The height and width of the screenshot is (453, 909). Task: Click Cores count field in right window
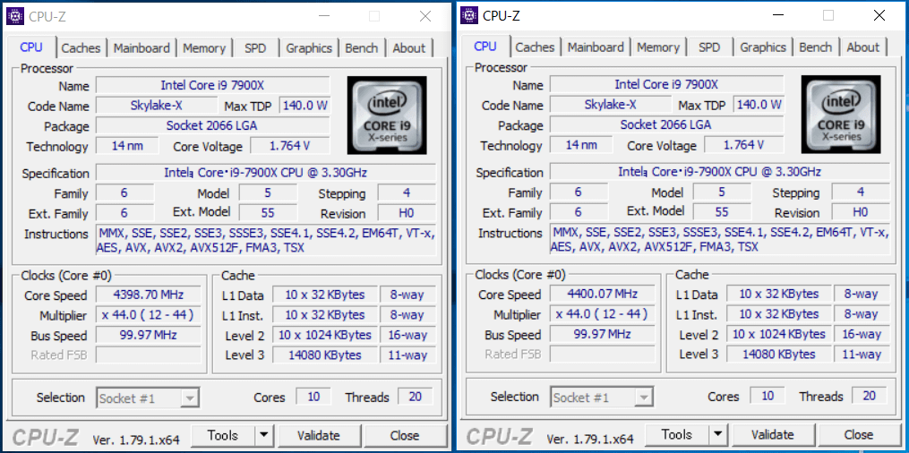tap(767, 397)
